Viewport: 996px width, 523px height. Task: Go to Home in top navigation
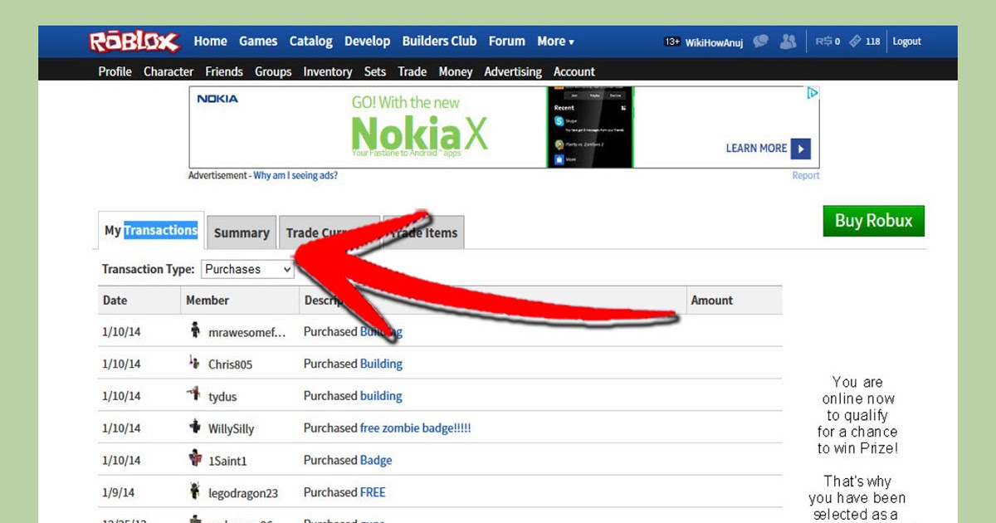(x=210, y=41)
